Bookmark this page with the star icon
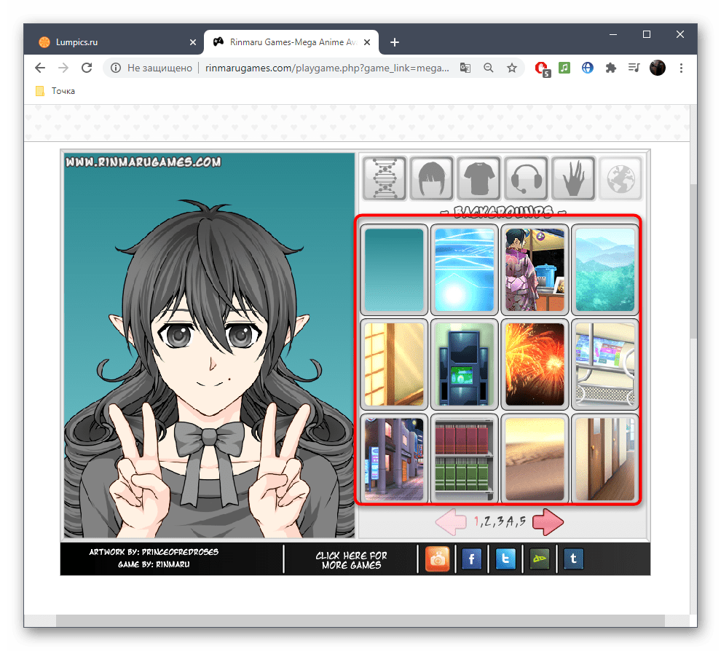721x651 pixels. (x=512, y=68)
